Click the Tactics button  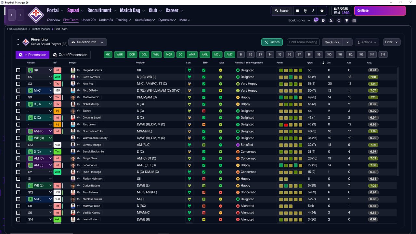[272, 42]
